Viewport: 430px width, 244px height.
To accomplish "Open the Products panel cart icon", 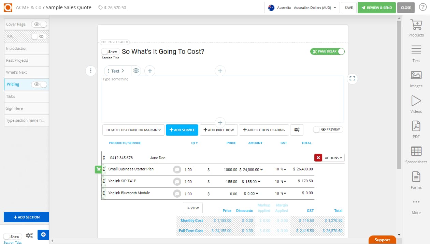I will [x=416, y=25].
